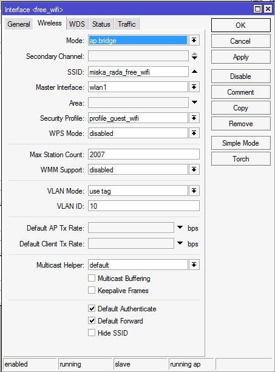Screen dimensions: 275x372
Task: Click the Default Client Tx Rate field
Action: (x=131, y=243)
